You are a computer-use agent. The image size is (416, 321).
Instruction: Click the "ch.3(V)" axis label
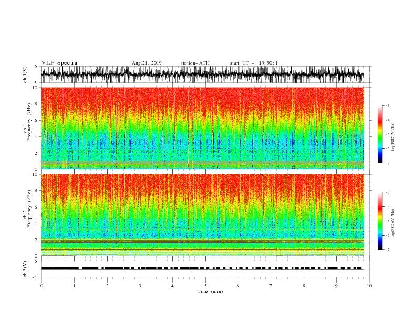tap(25, 269)
